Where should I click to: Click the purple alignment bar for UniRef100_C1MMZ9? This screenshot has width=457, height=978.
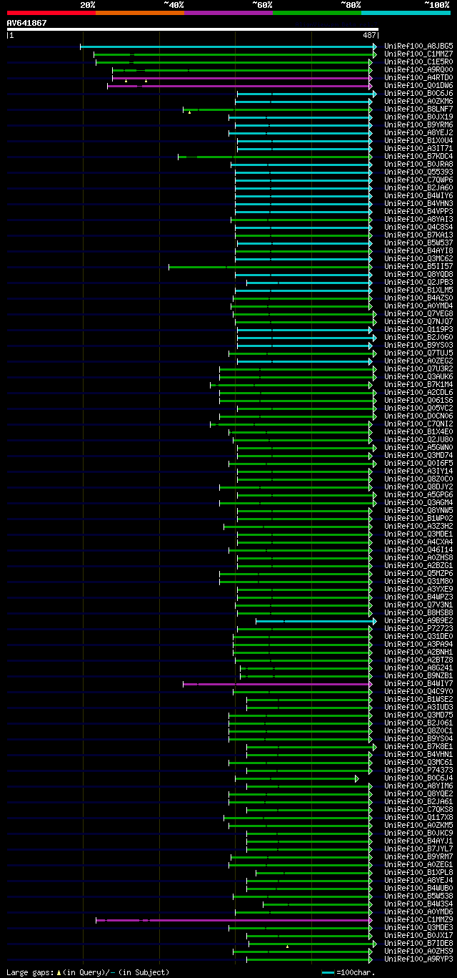pos(234,920)
